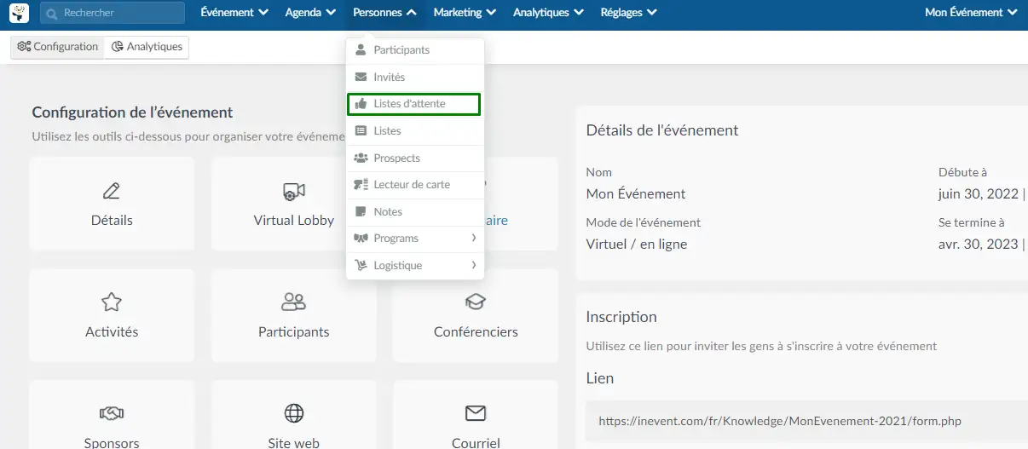Open the Site web configuration card
Viewport: 1028px width, 449px height.
coord(294,415)
